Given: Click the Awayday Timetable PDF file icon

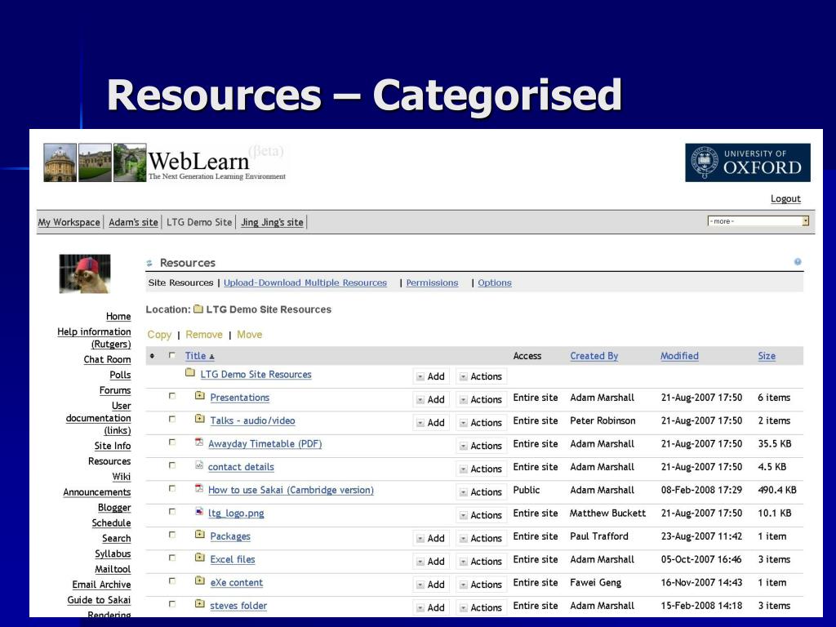Looking at the screenshot, I should (x=199, y=442).
